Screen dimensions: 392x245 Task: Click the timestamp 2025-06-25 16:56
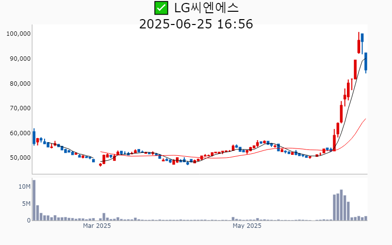pyautogui.click(x=196, y=24)
